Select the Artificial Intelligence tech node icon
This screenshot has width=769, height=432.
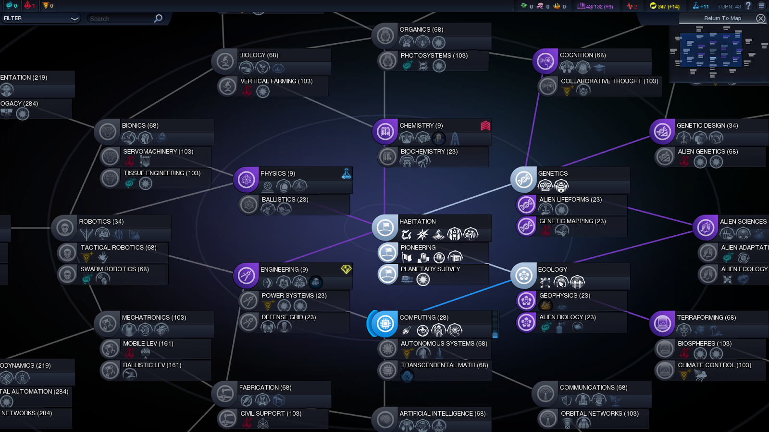[385, 420]
